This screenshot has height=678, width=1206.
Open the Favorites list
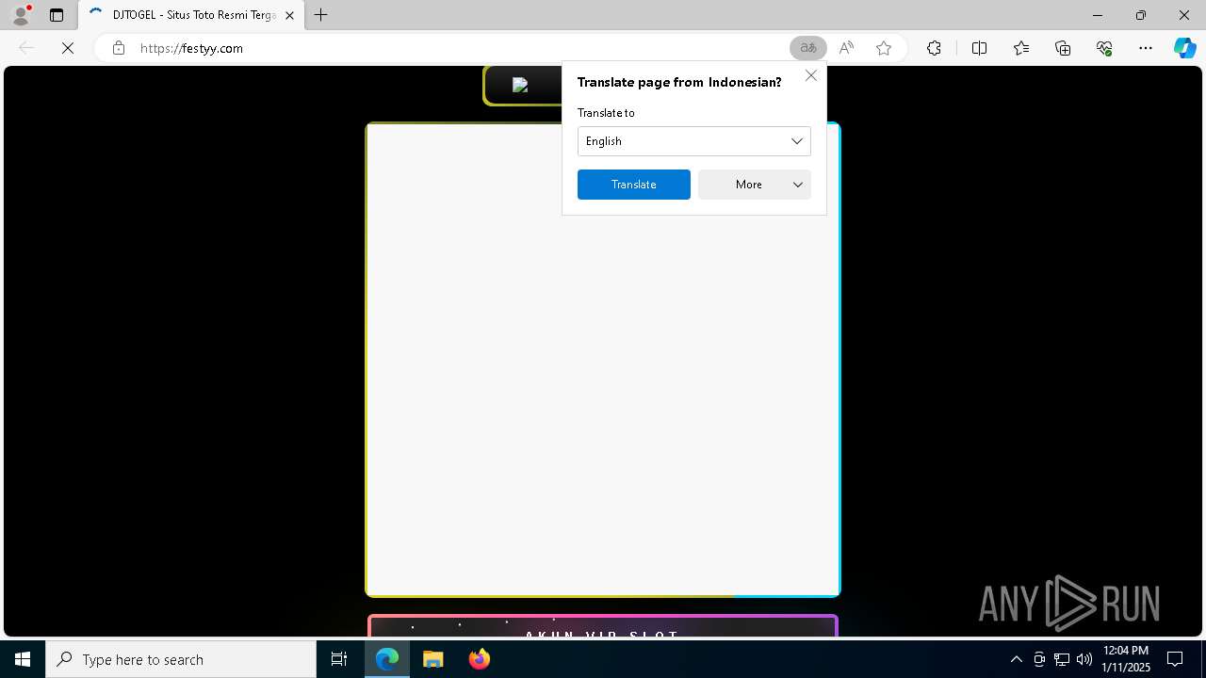1021,48
